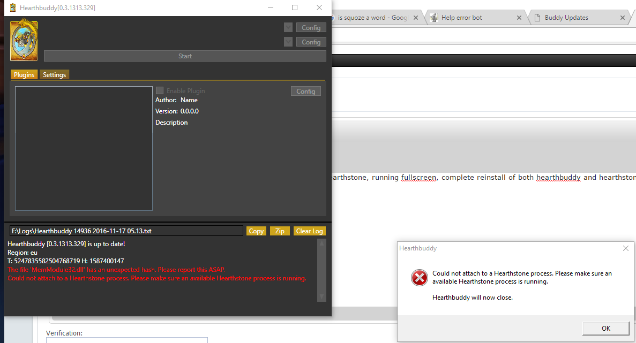Click the Hearthbuddy title bar app icon
This screenshot has width=636, height=343.
tap(13, 7)
